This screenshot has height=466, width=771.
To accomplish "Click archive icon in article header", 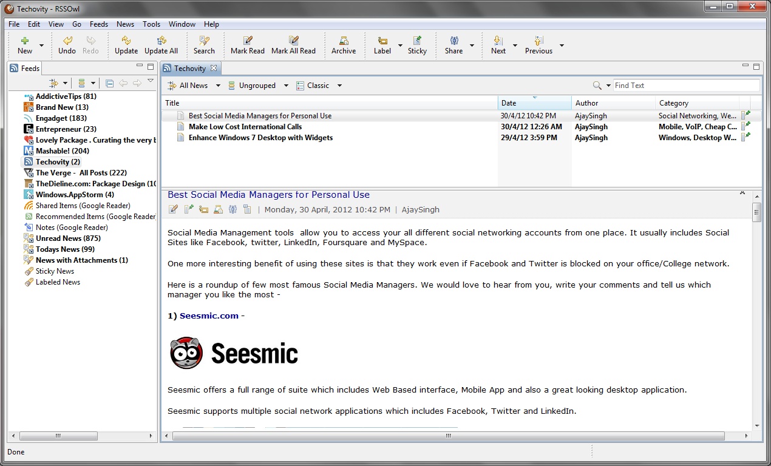I will (x=218, y=210).
